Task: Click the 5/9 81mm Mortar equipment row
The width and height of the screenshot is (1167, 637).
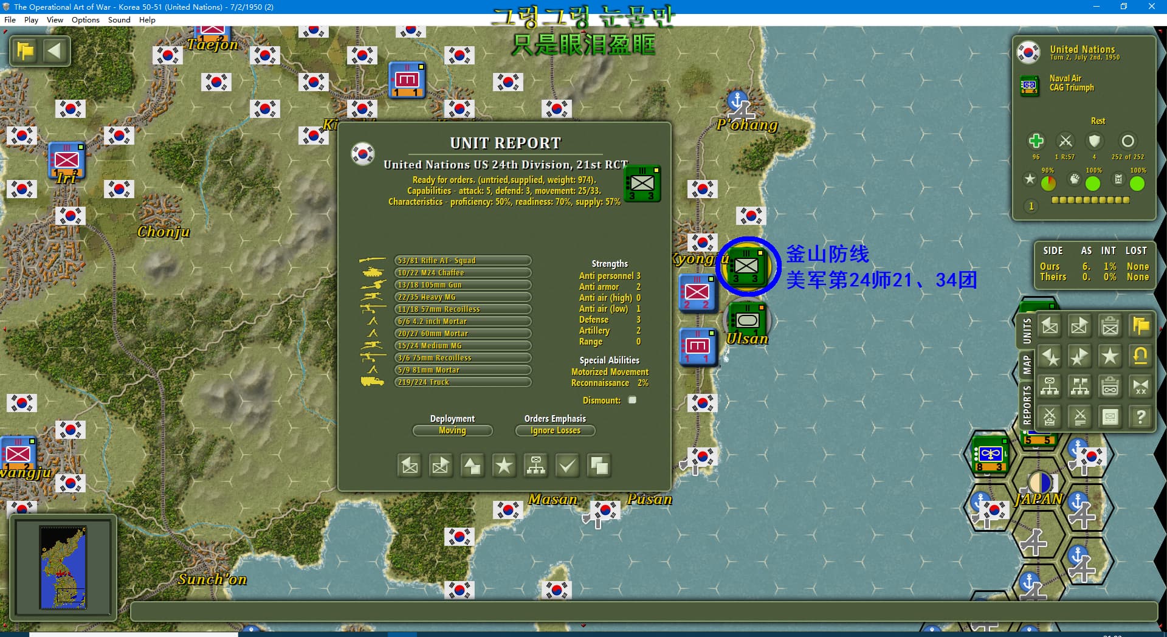Action: click(x=463, y=370)
